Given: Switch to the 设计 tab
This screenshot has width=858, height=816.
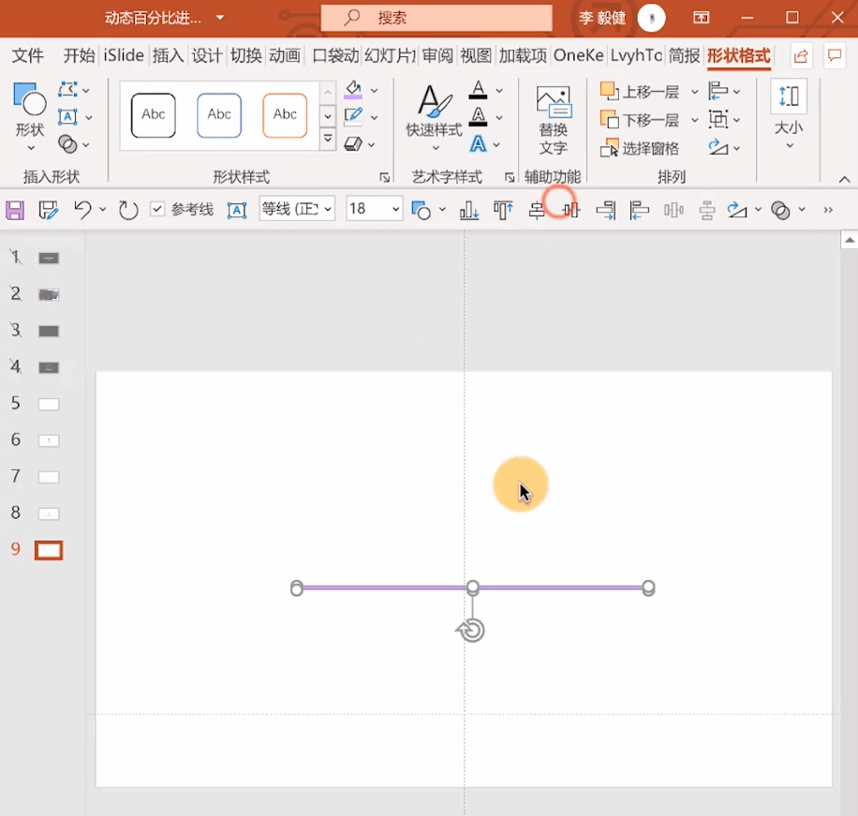Looking at the screenshot, I should pyautogui.click(x=207, y=55).
